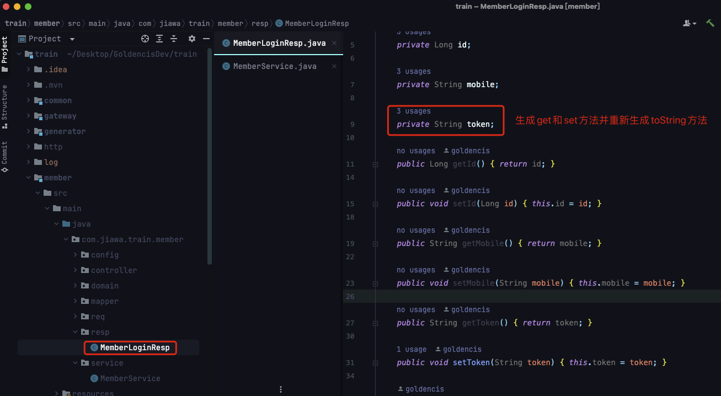The height and width of the screenshot is (396, 721).
Task: Click the jiawa breadcrumb
Action: pyautogui.click(x=170, y=23)
